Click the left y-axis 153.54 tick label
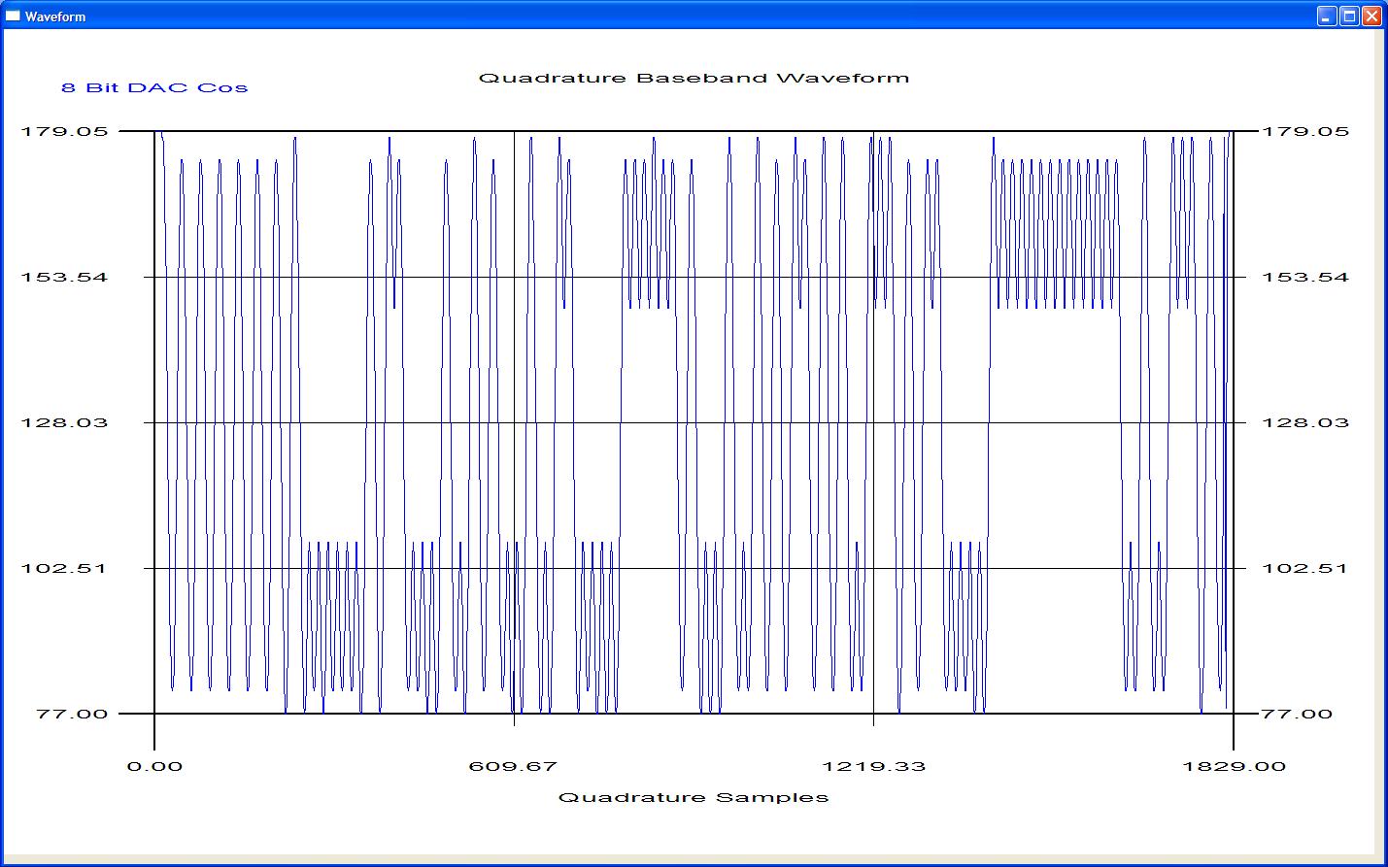The width and height of the screenshot is (1388, 867). coord(65,277)
